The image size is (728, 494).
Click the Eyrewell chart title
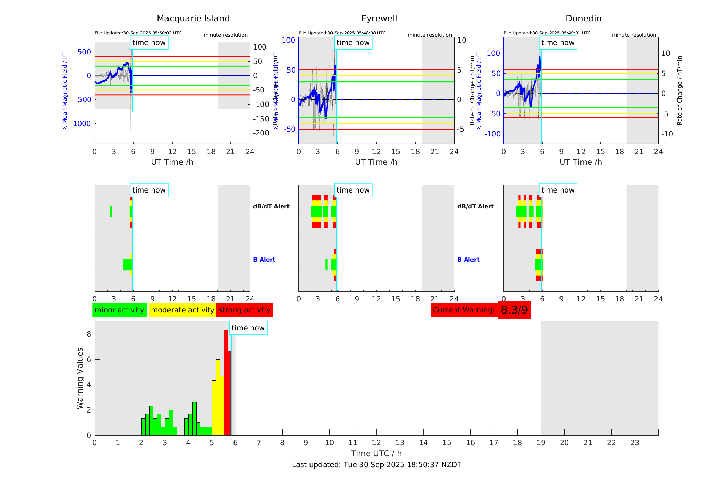(379, 19)
